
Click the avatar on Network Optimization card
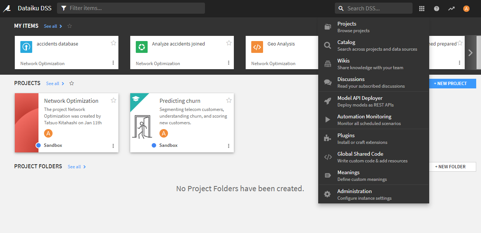point(48,133)
